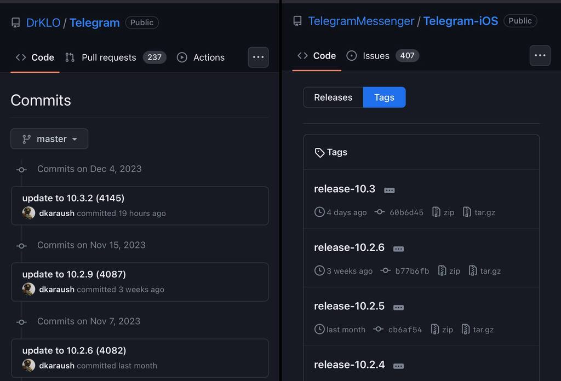Open the Actions tab
Image resolution: width=561 pixels, height=381 pixels.
(209, 57)
